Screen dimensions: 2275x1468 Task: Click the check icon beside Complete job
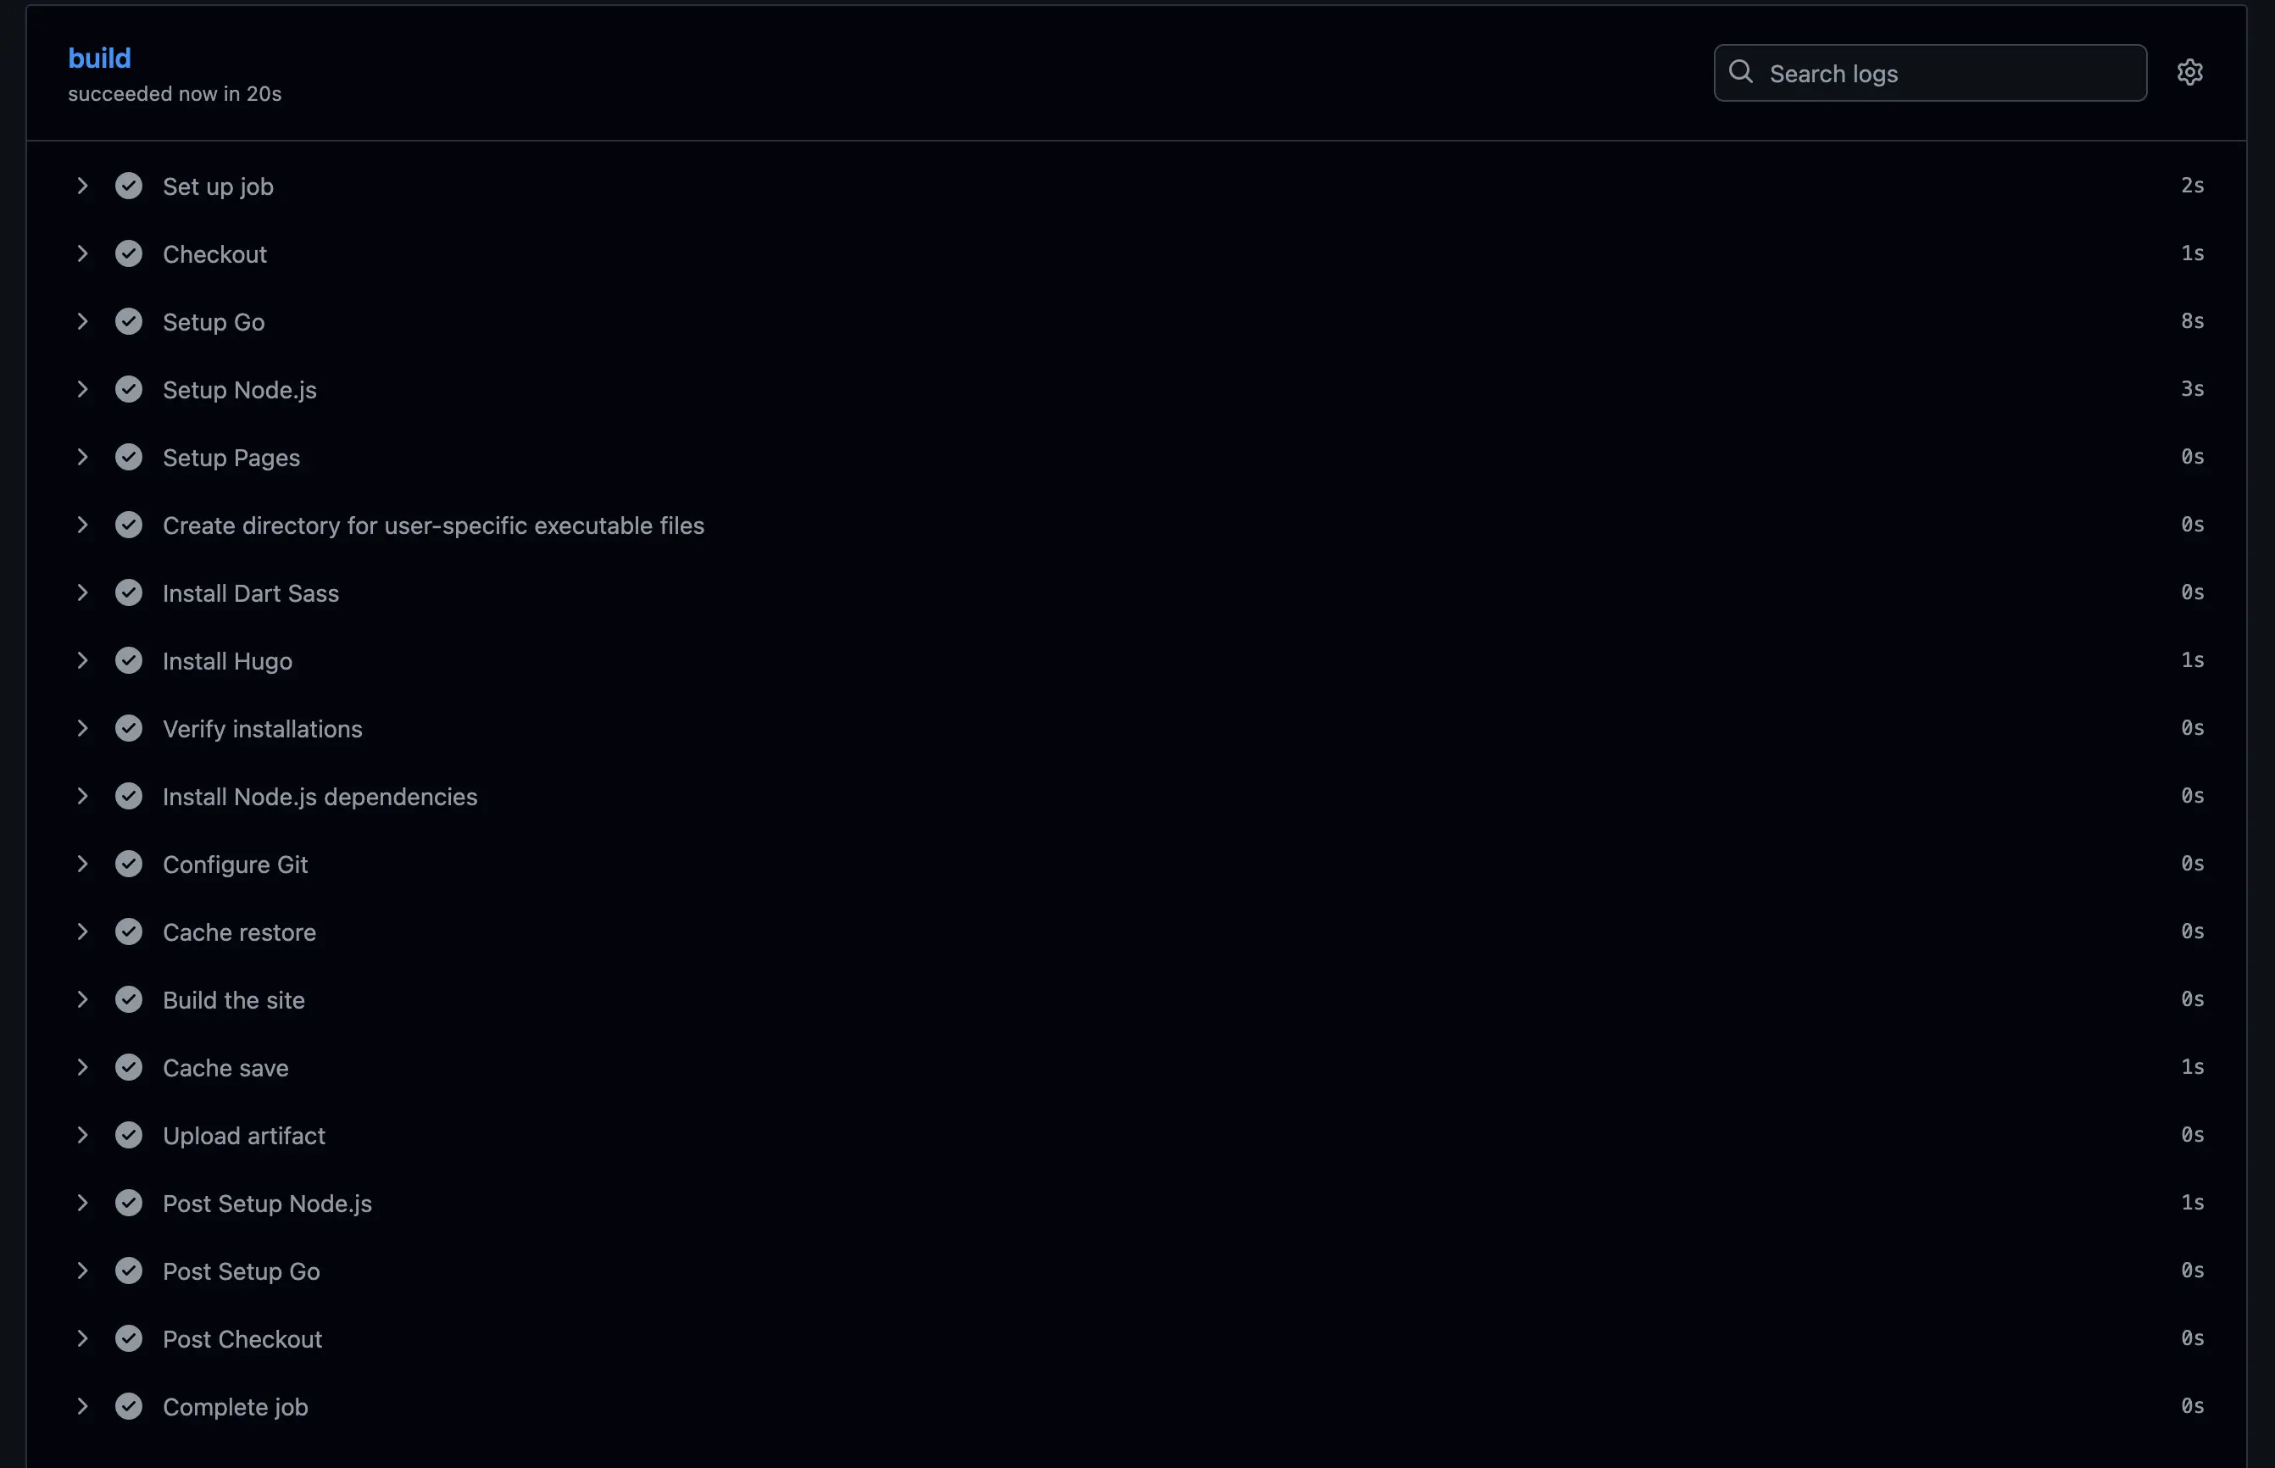coord(129,1407)
